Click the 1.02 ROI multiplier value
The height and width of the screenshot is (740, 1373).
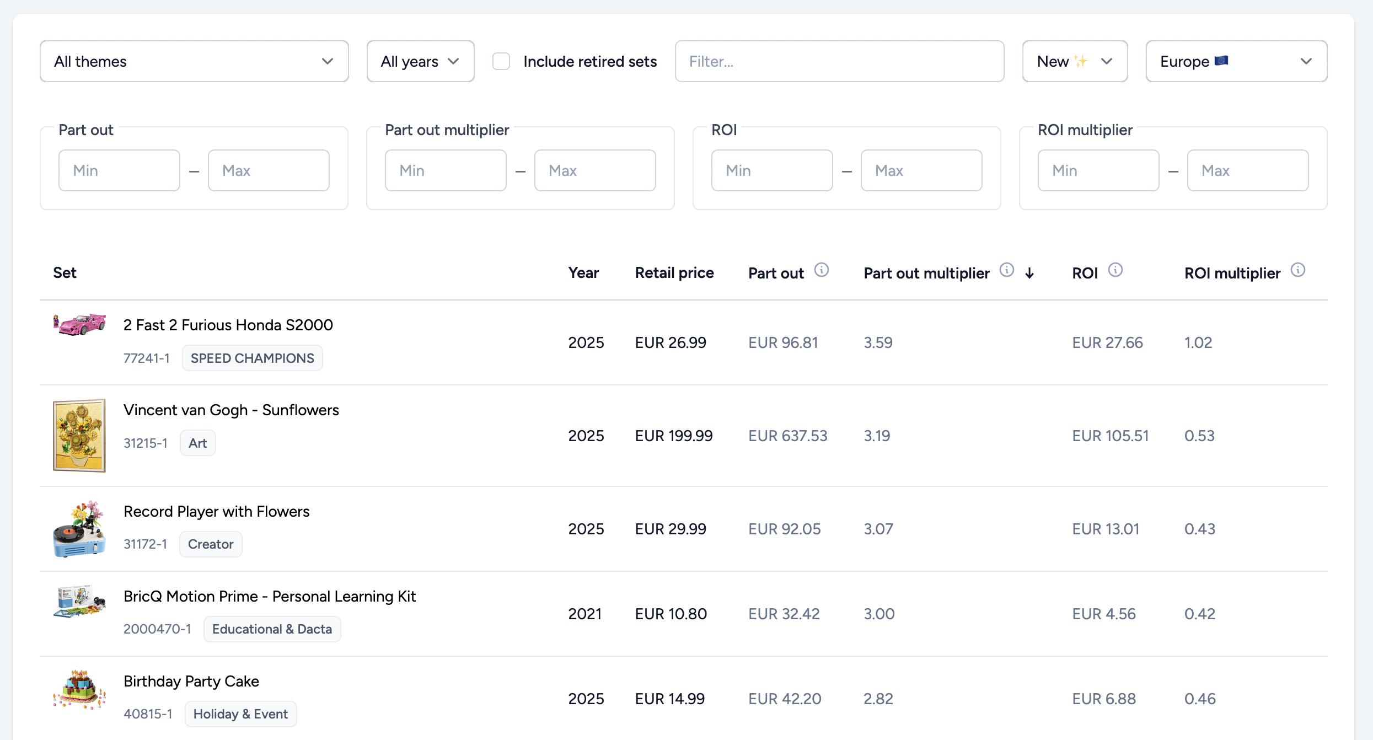click(x=1198, y=342)
